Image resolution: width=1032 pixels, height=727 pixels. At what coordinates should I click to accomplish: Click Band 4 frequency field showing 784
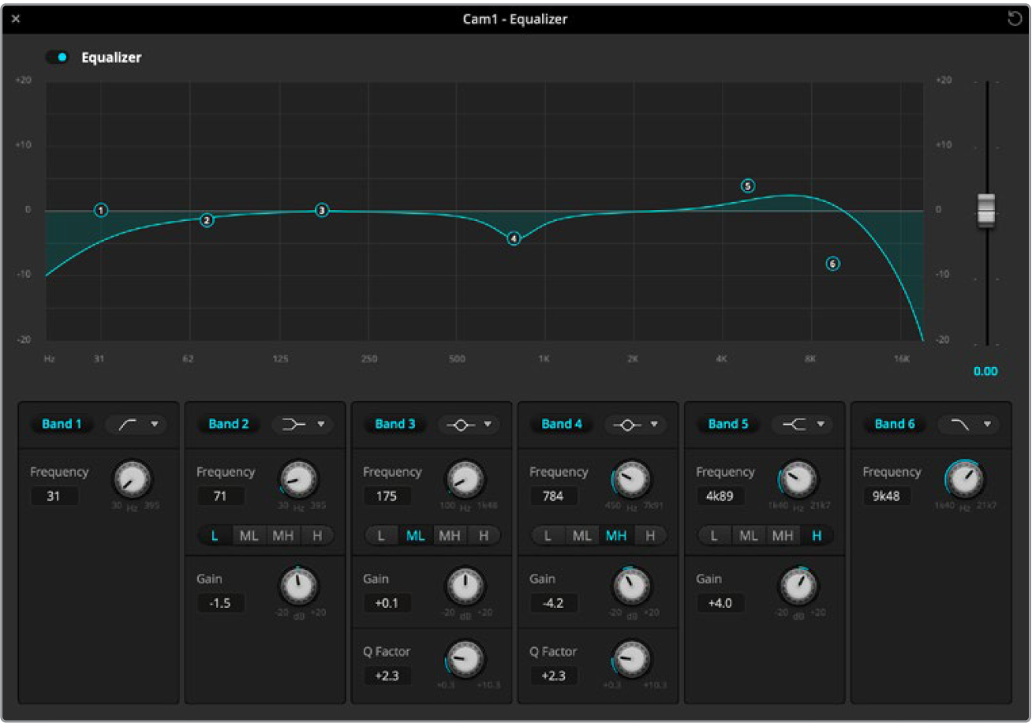point(553,497)
